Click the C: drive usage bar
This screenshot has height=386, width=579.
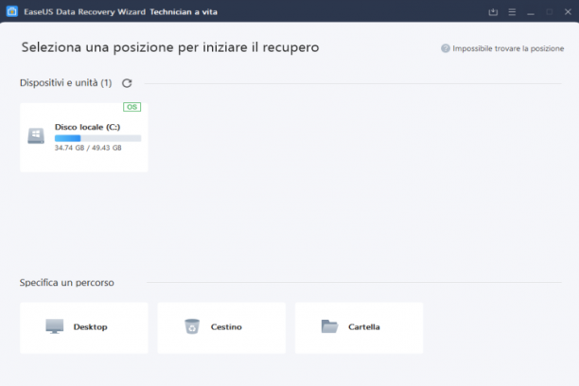tap(97, 138)
